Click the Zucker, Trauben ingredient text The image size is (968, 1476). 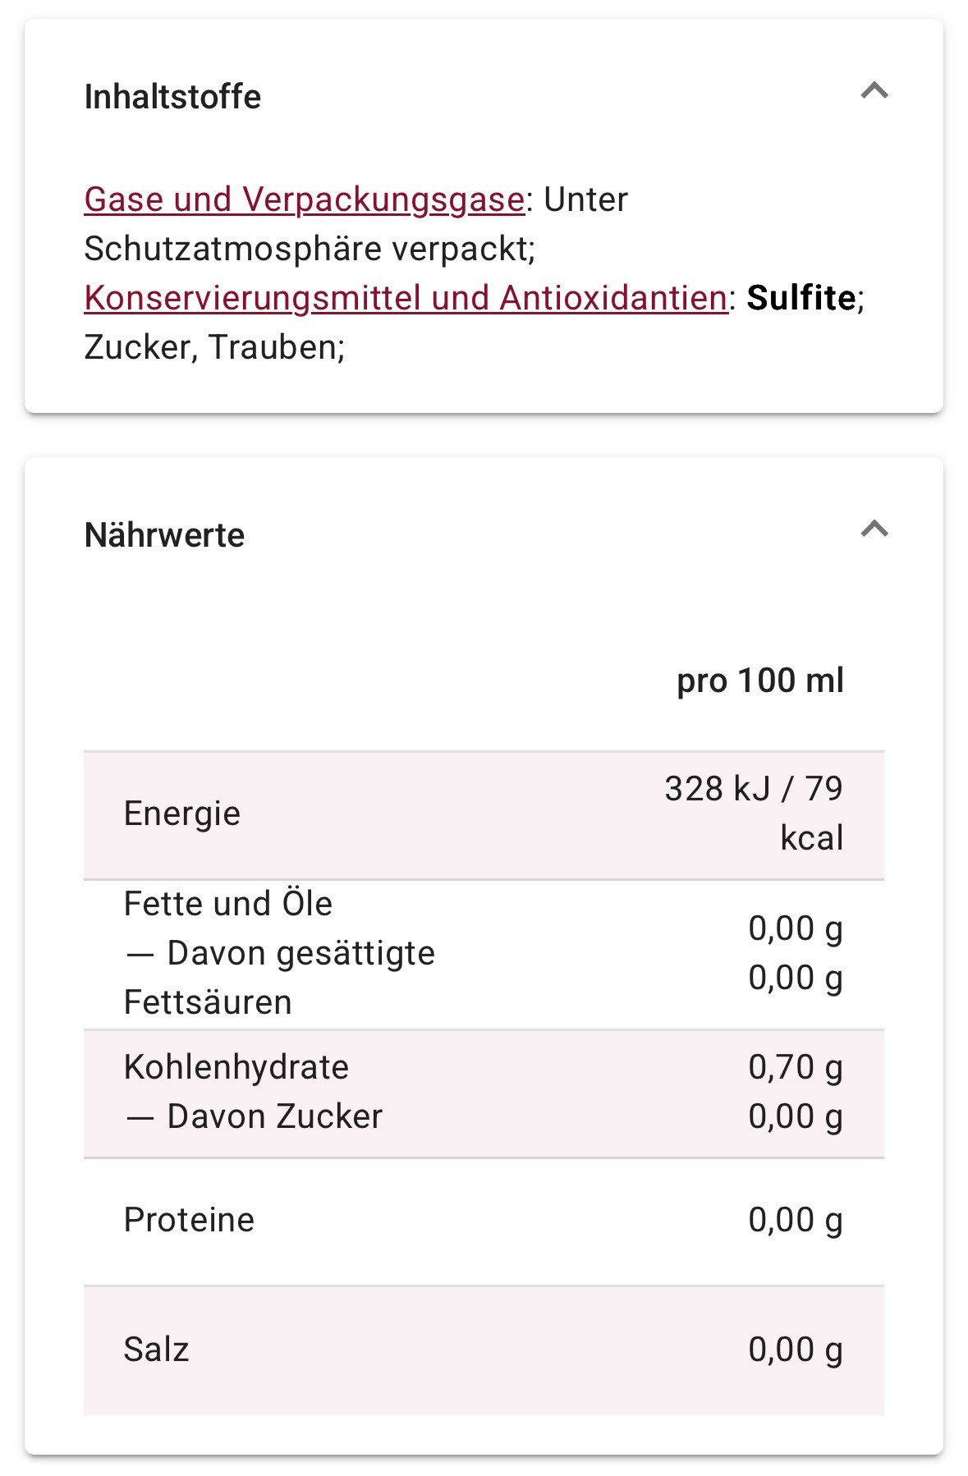(x=213, y=347)
